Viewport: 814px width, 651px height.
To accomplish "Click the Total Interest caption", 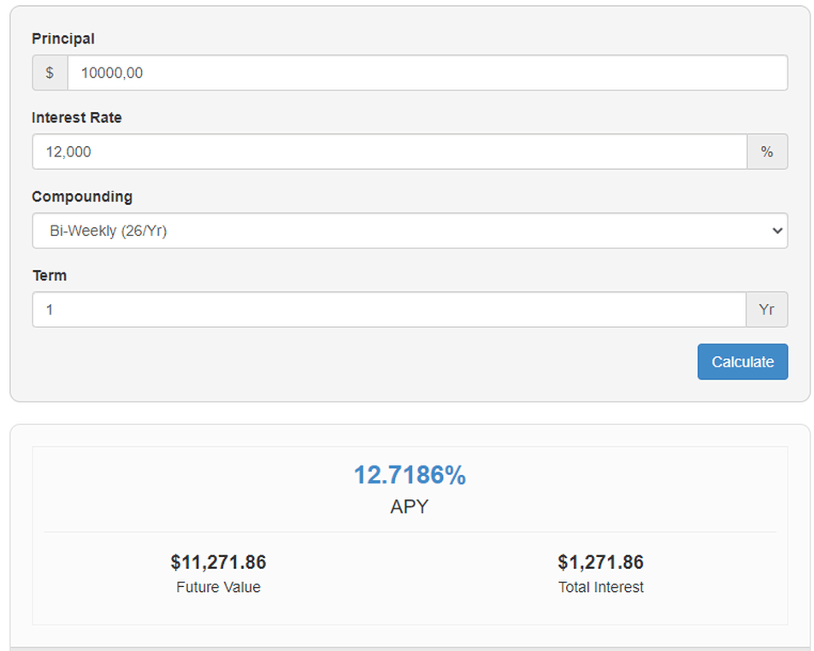I will click(600, 587).
